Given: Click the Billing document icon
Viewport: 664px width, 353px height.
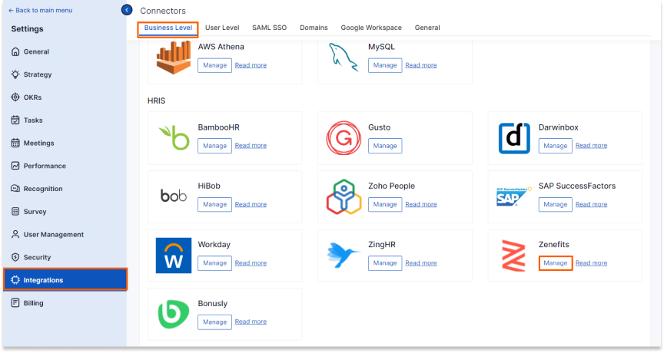Looking at the screenshot, I should pos(15,302).
